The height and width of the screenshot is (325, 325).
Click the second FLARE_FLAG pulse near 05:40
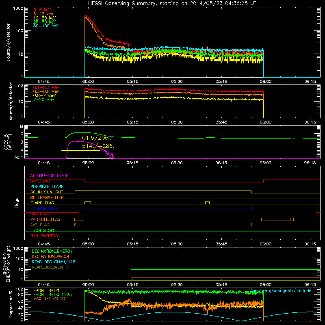tap(207, 203)
